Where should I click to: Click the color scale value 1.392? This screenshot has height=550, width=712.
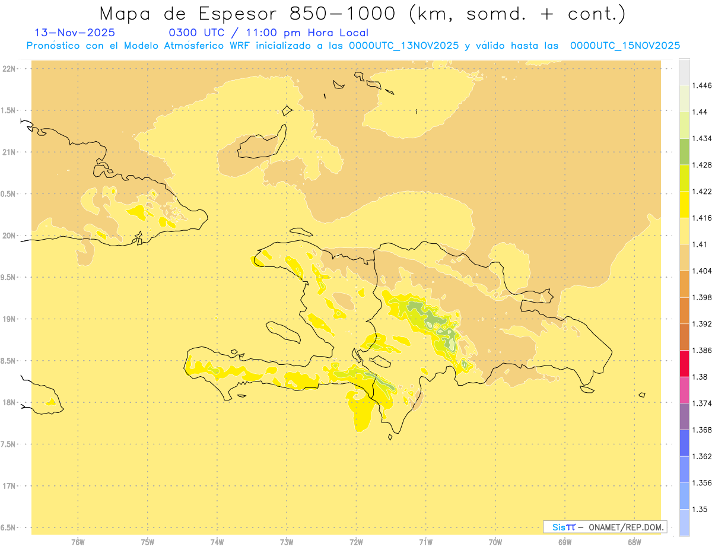[x=702, y=324]
